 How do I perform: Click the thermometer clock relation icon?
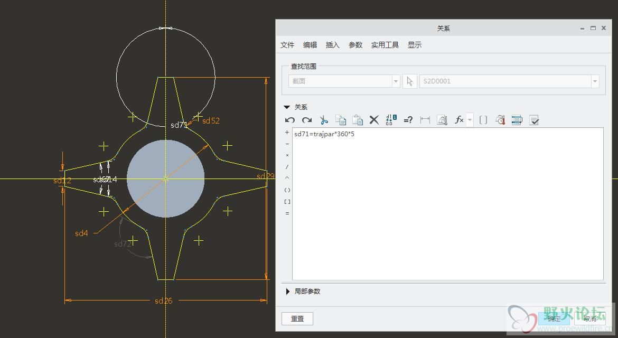point(500,120)
